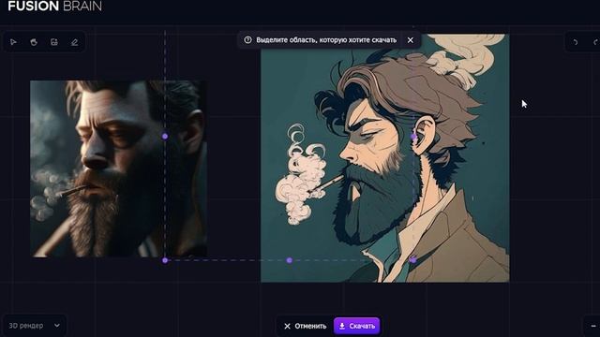Dismiss the selection hint message
This screenshot has width=600, height=337.
(x=411, y=39)
